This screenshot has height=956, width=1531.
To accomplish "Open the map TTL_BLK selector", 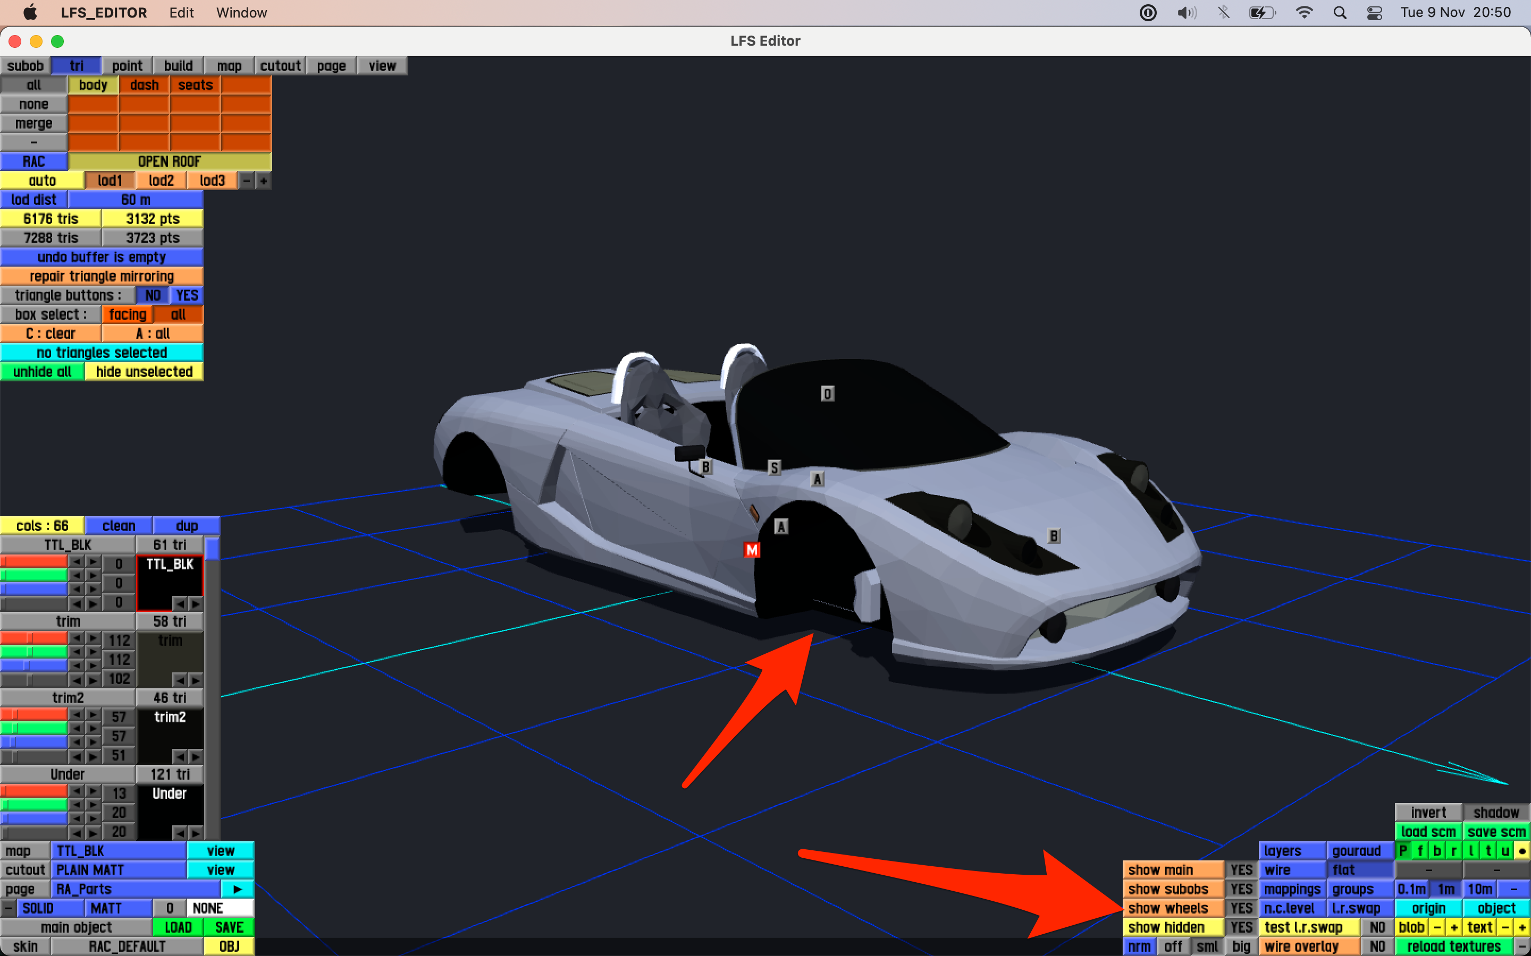I will [119, 851].
